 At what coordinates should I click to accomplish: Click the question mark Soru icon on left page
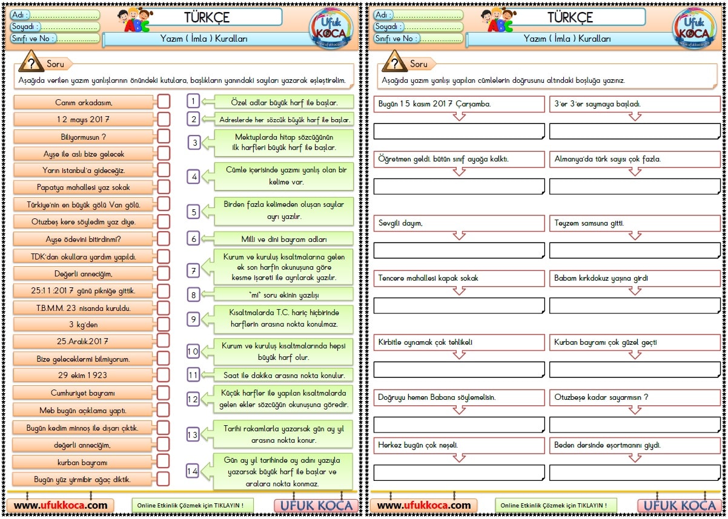[x=30, y=62]
